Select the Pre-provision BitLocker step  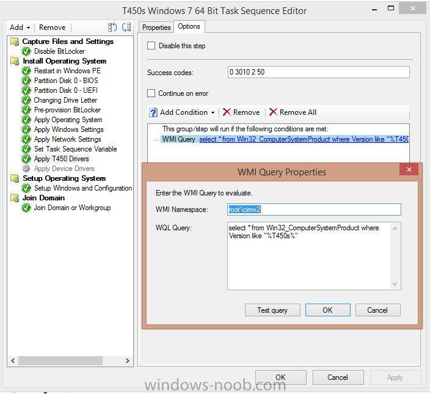point(67,110)
